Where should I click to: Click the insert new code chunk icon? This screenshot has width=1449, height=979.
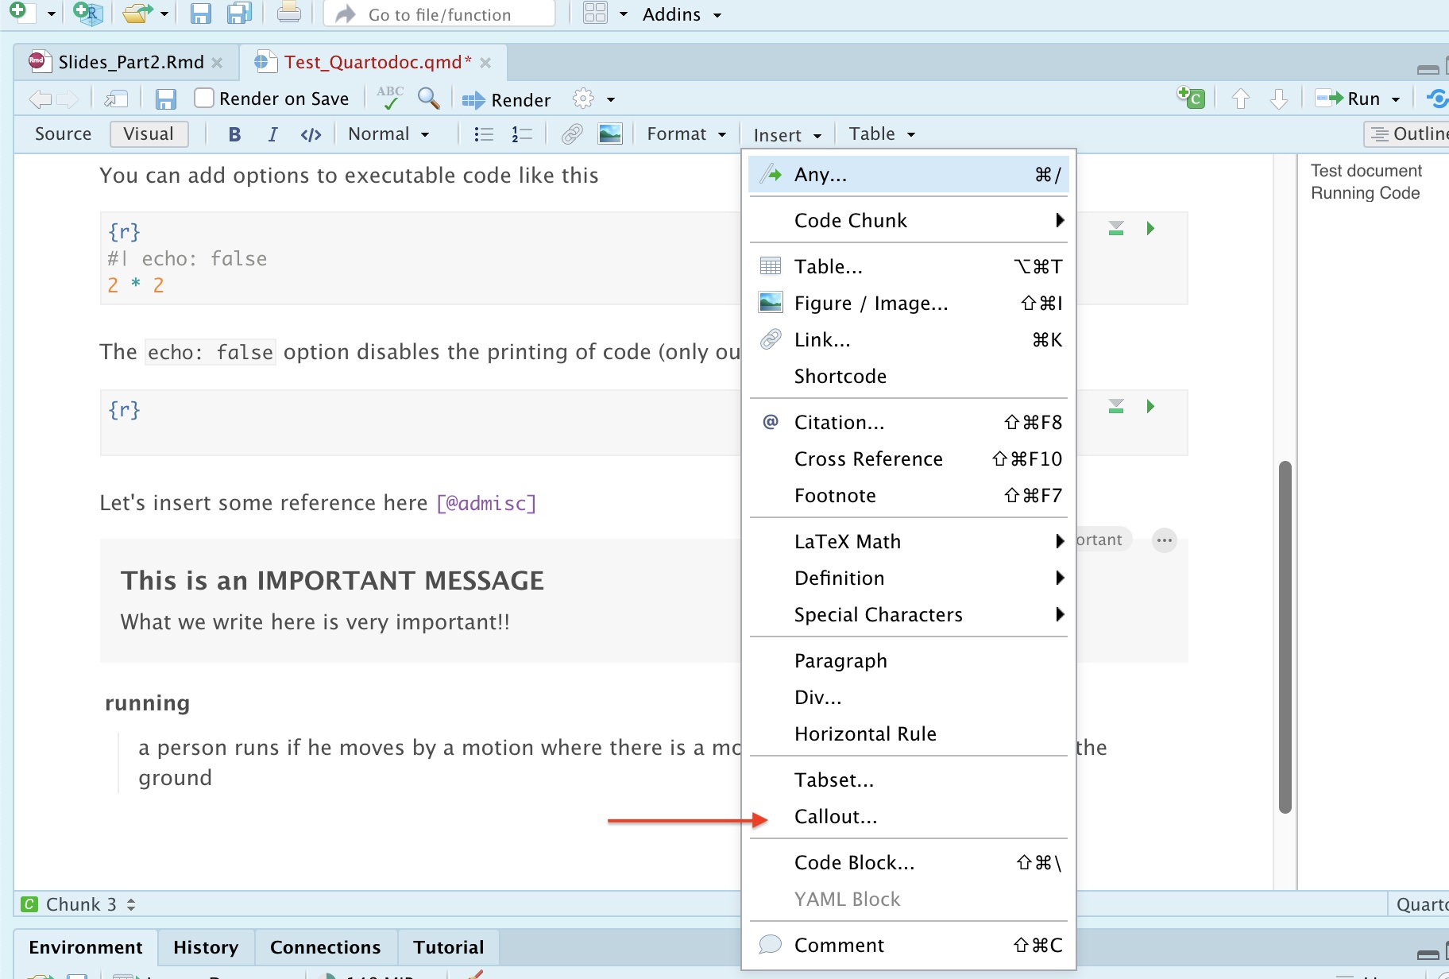1191,98
